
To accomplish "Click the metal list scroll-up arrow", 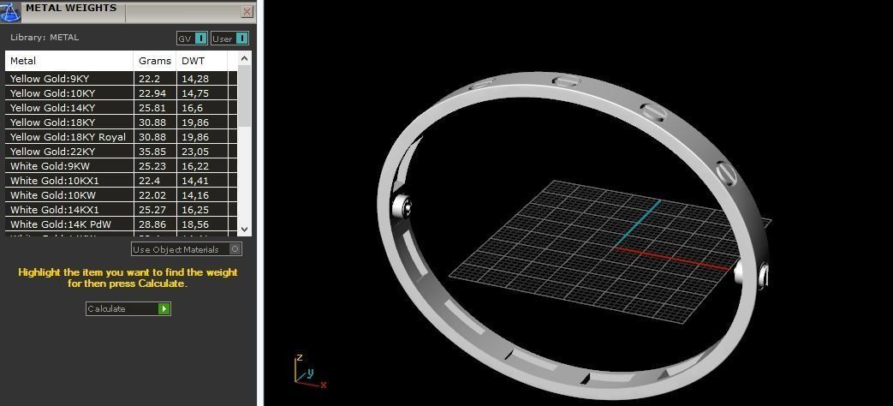I will [x=244, y=58].
